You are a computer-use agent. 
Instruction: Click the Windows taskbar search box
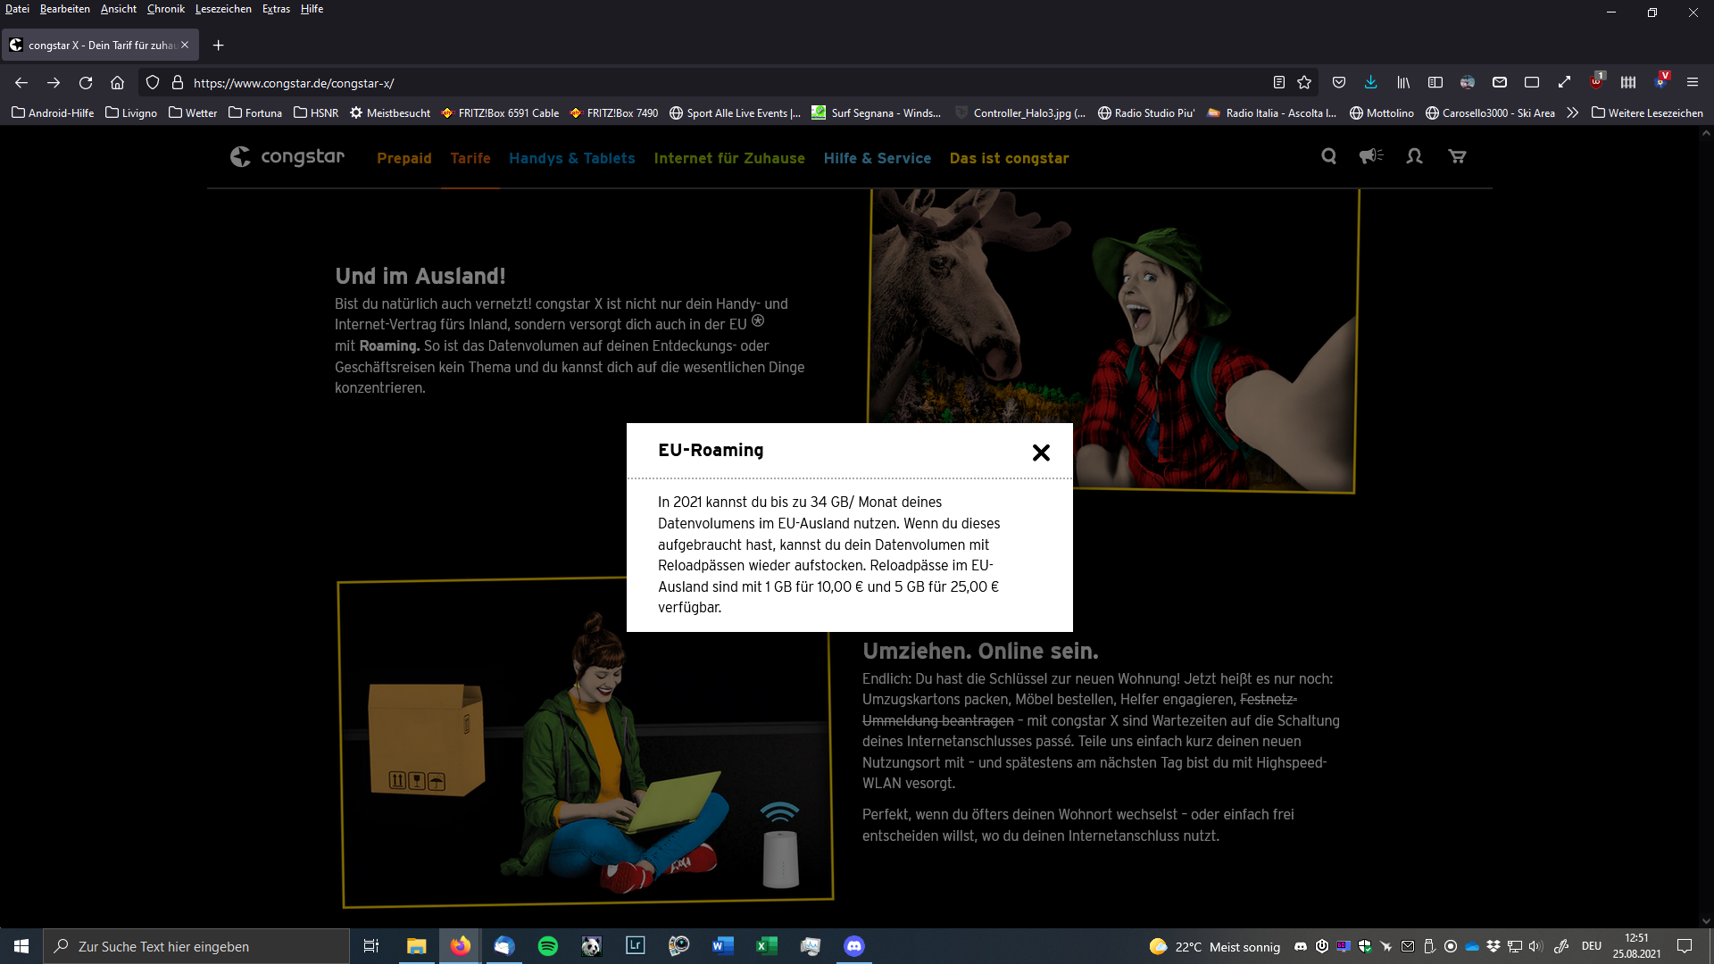coord(196,946)
